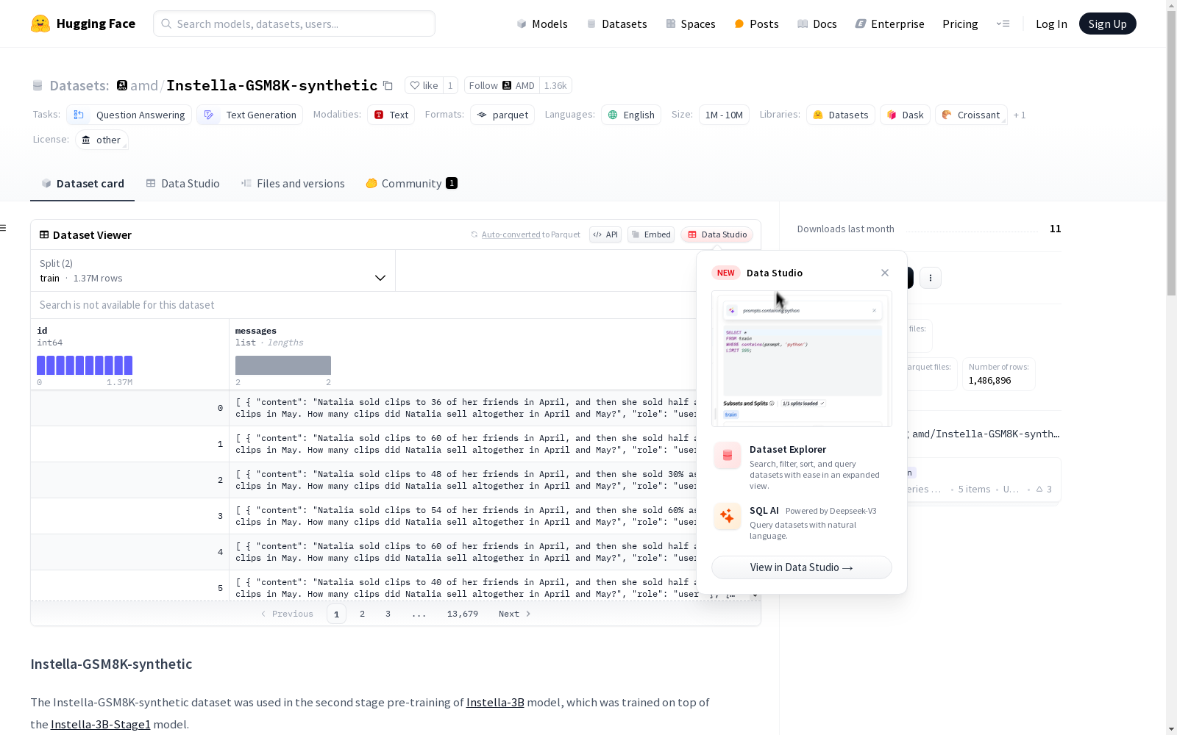Click Next page in pagination
The height and width of the screenshot is (735, 1177).
pos(515,614)
